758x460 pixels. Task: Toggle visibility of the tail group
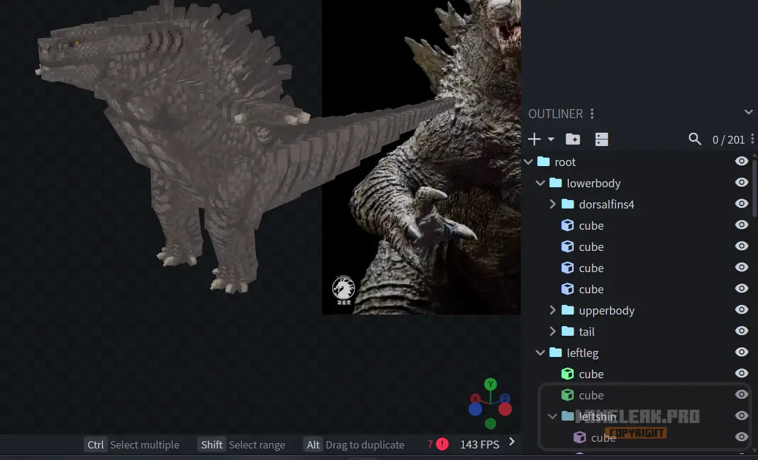click(741, 331)
